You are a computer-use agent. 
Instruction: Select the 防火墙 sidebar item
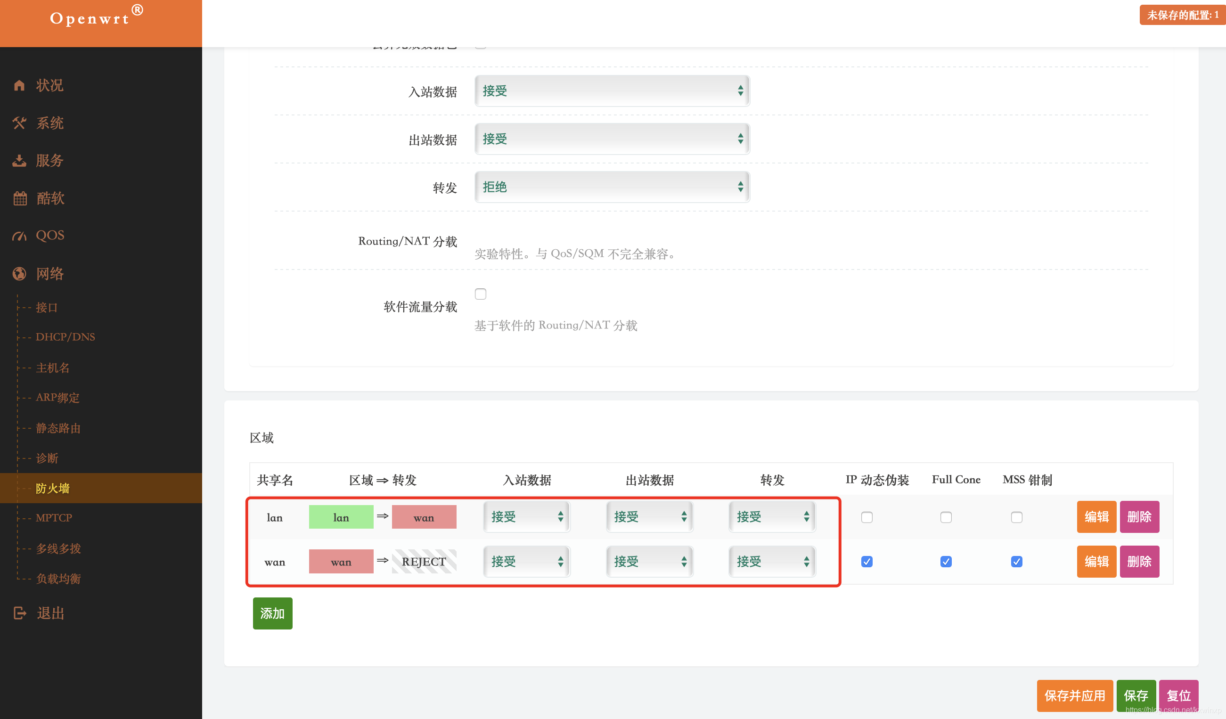coord(101,489)
